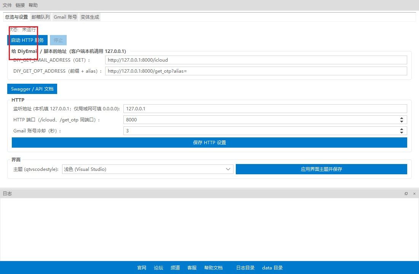The image size is (419, 274).
Task: Open the 官网 link in the footer
Action: coord(142,268)
